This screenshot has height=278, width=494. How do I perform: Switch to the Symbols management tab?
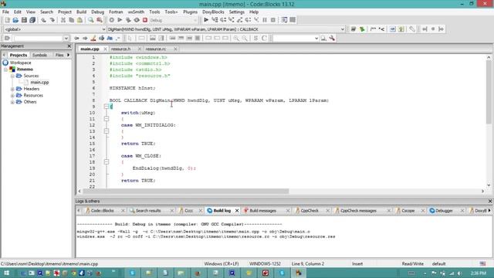pyautogui.click(x=39, y=55)
